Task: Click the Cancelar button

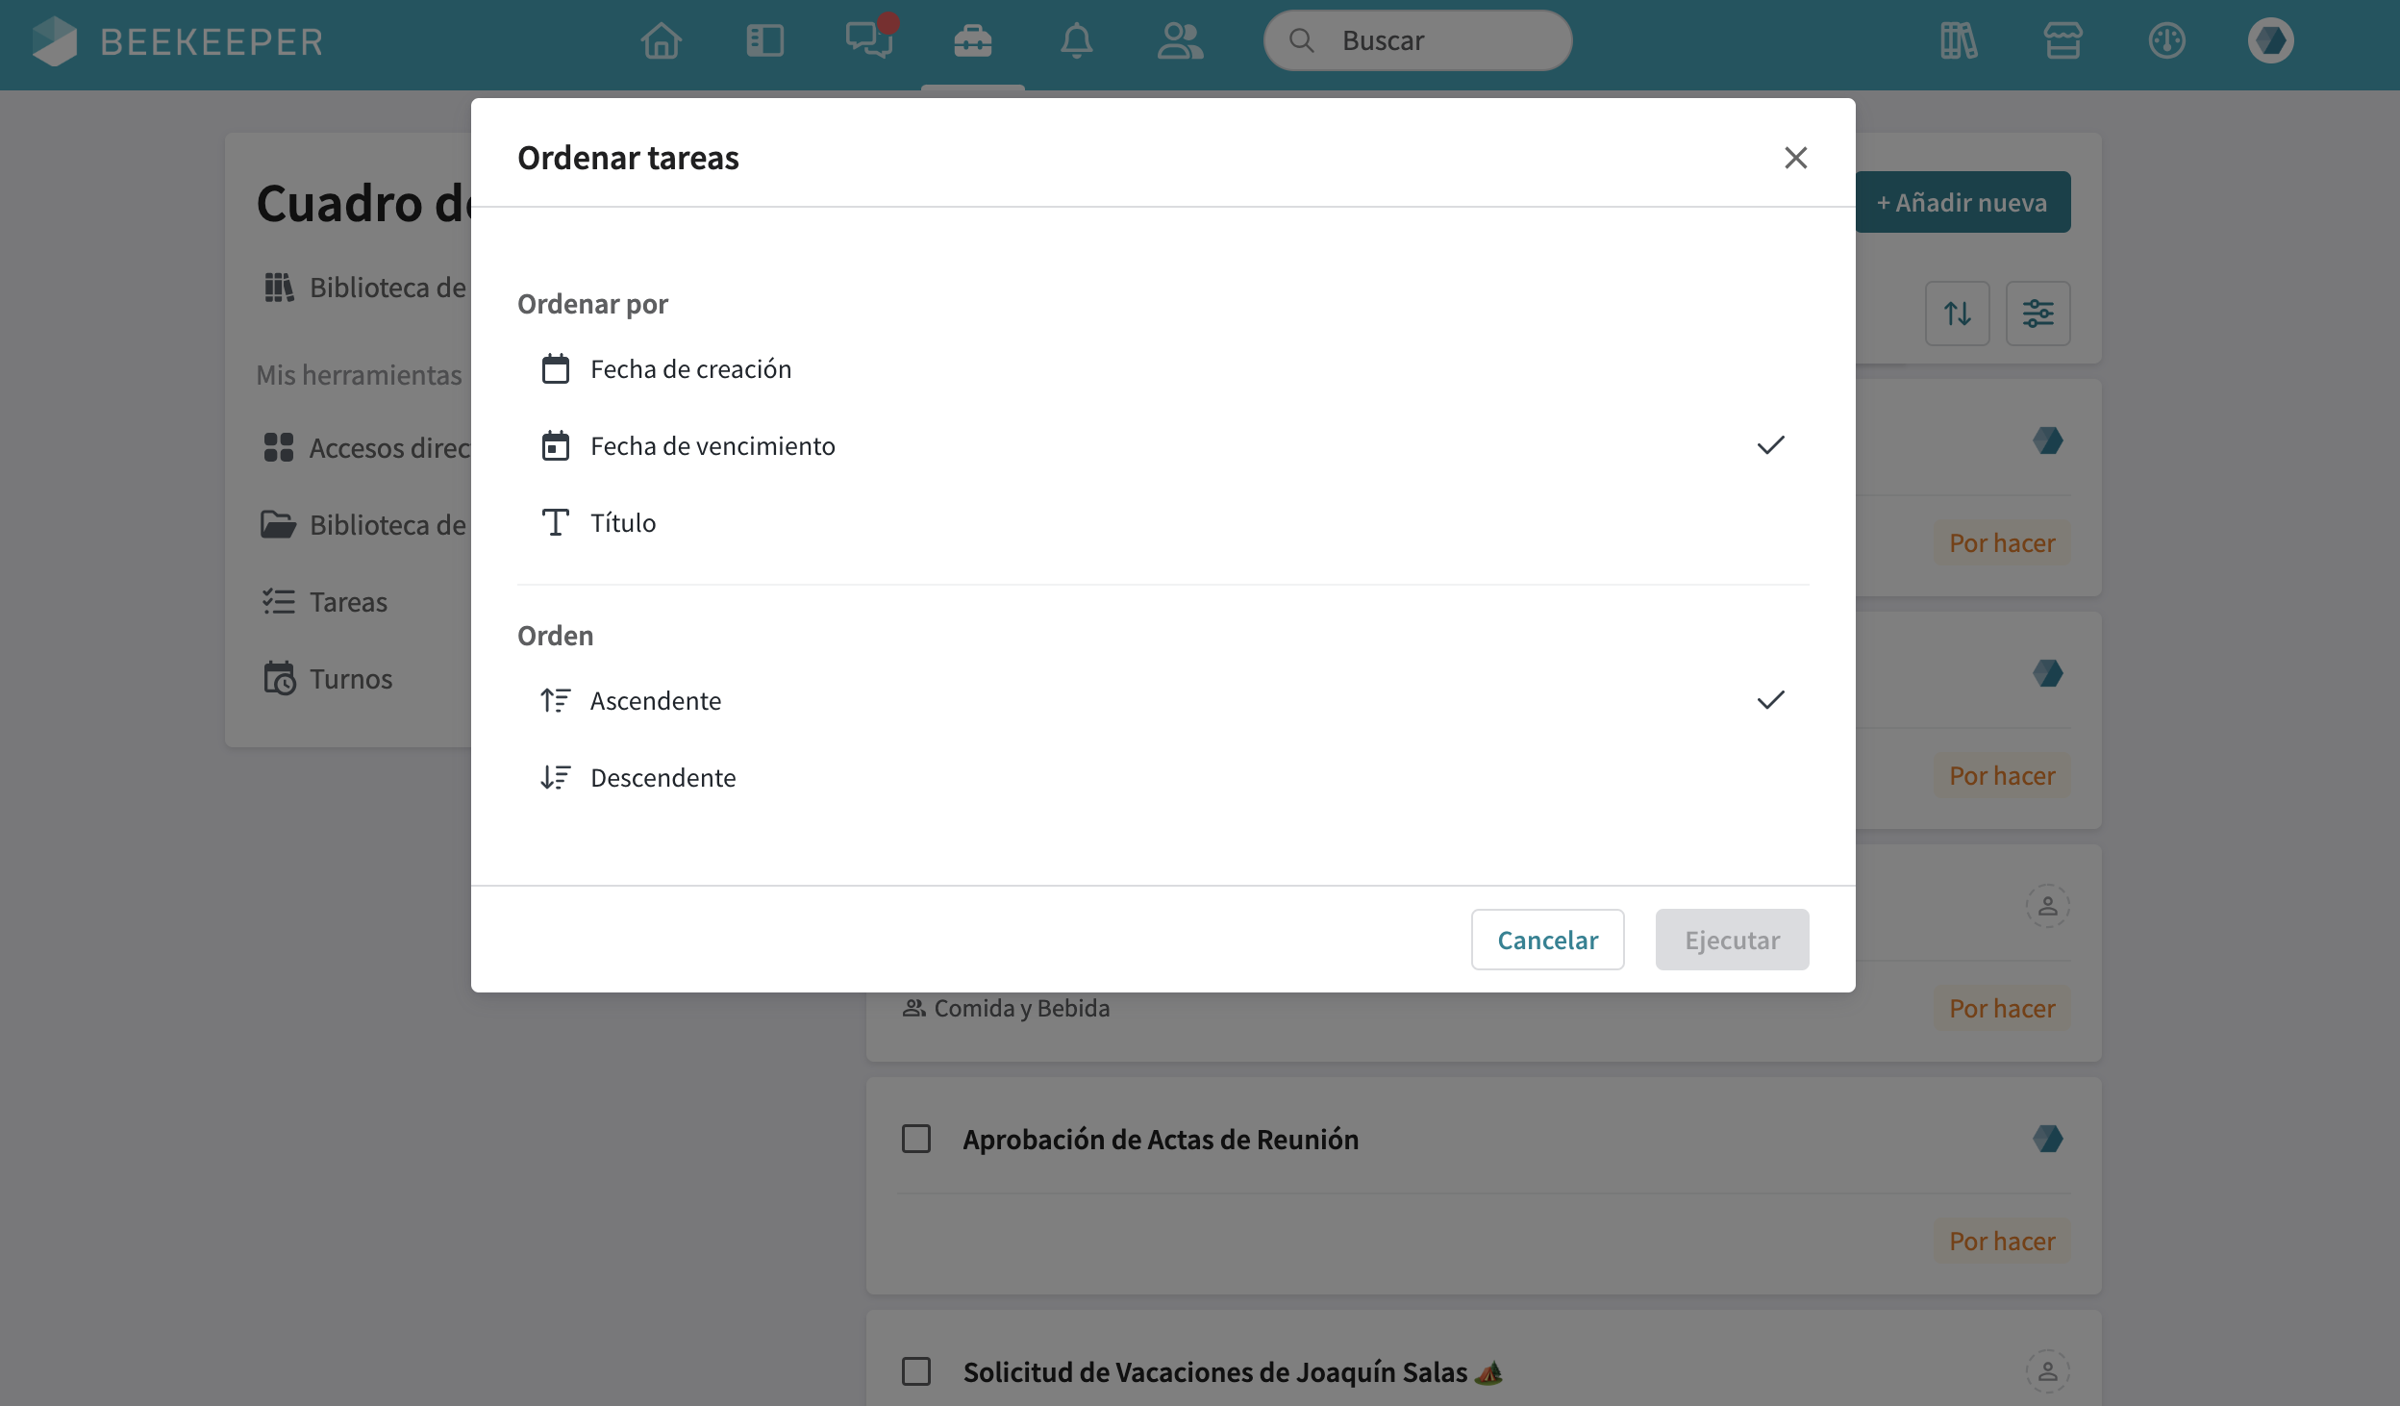Action: 1547,940
